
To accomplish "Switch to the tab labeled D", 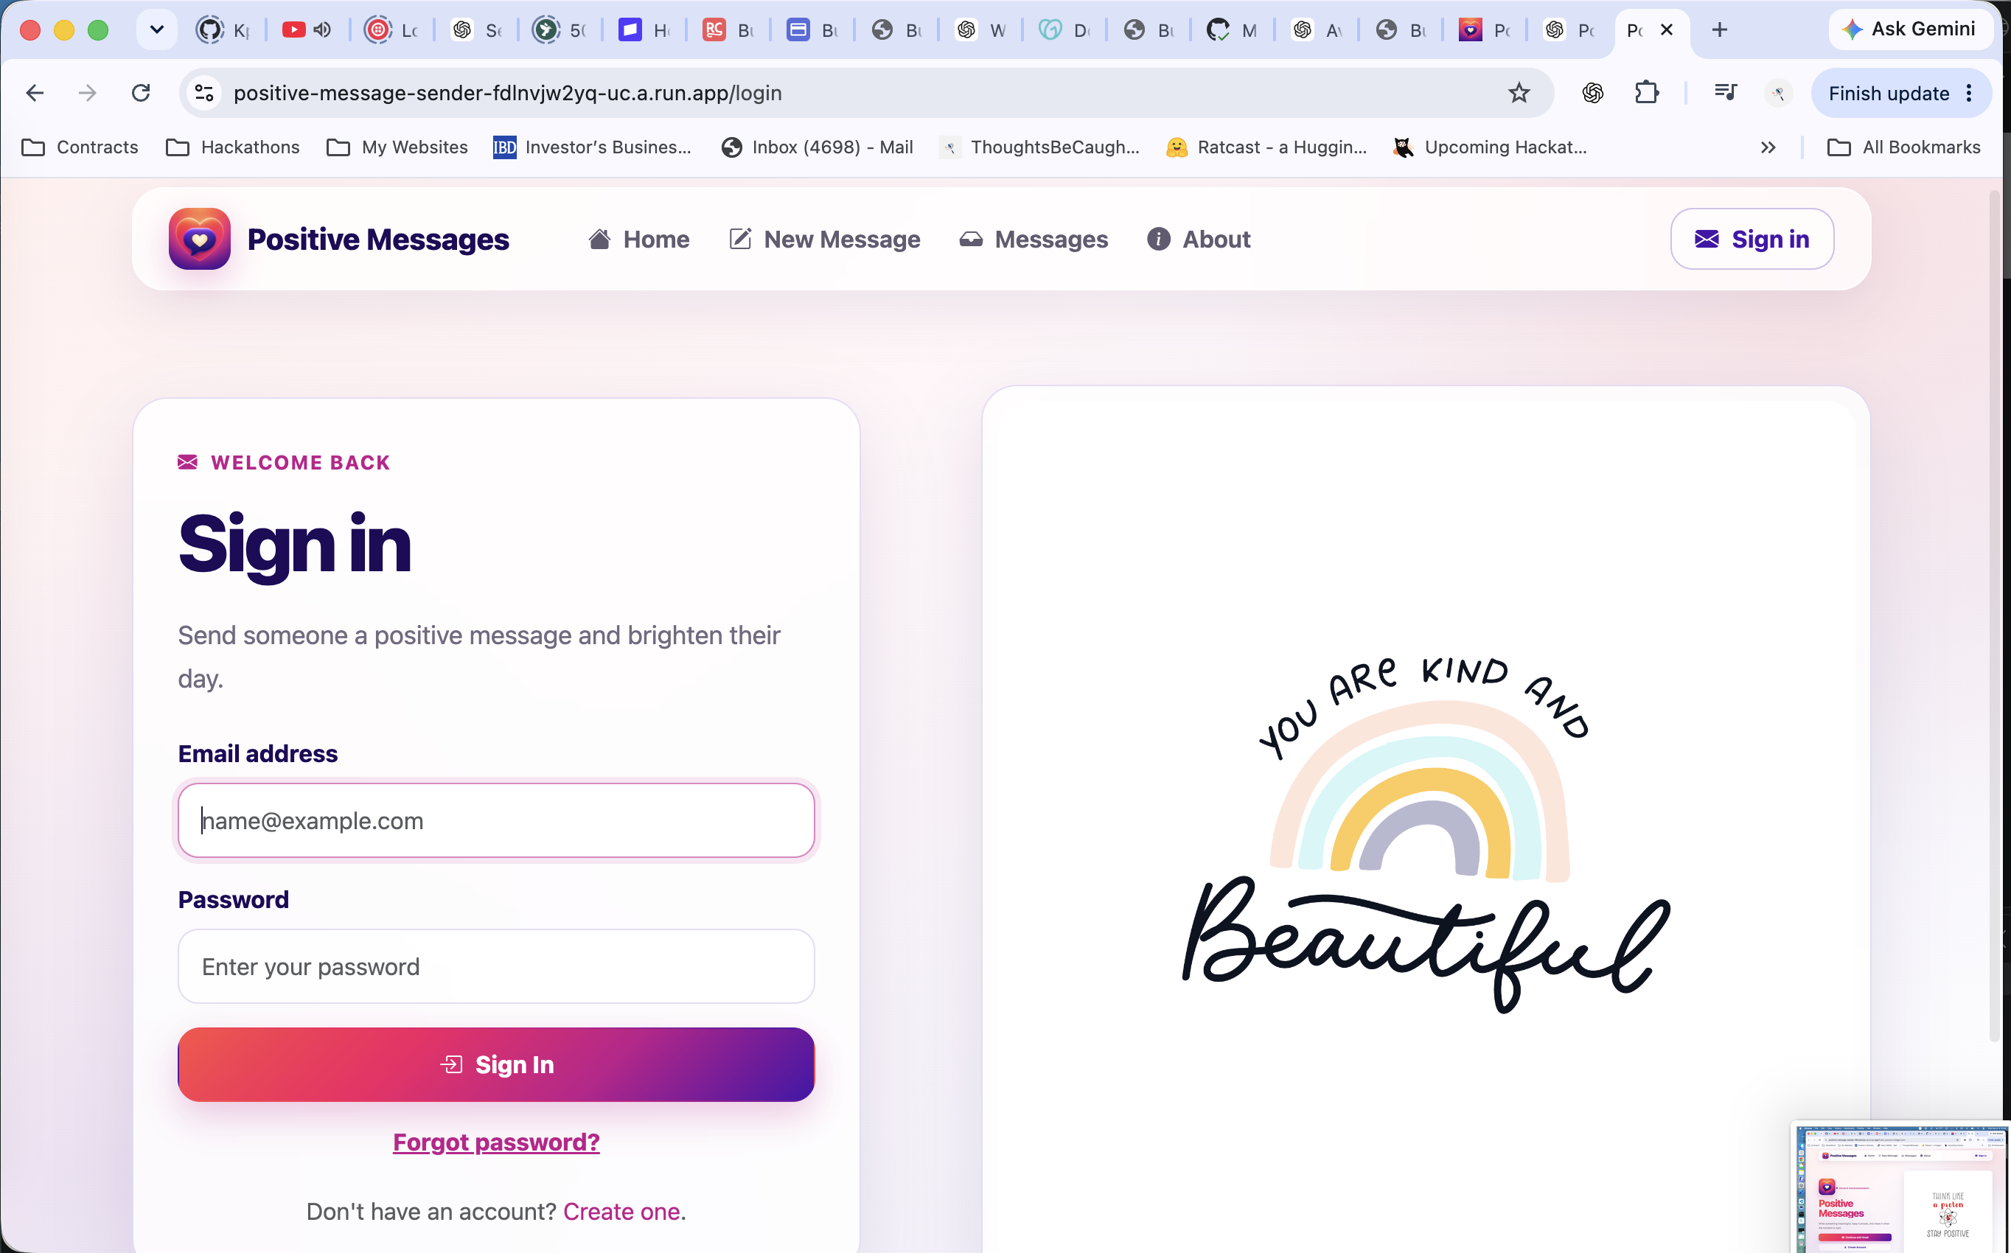I will (1064, 29).
